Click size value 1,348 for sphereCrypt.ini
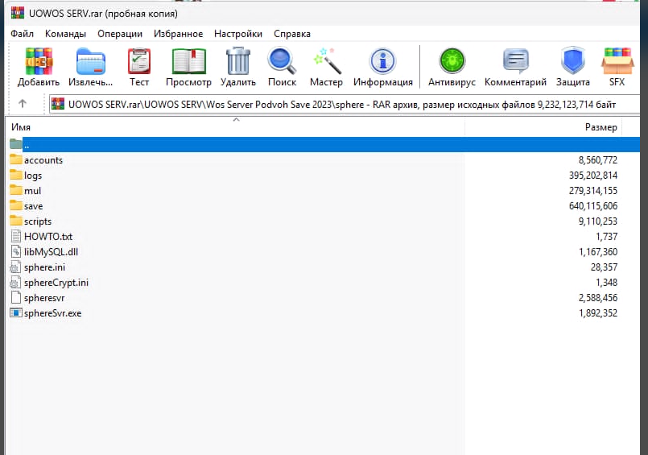Screen dimensions: 648x455 click(x=606, y=282)
